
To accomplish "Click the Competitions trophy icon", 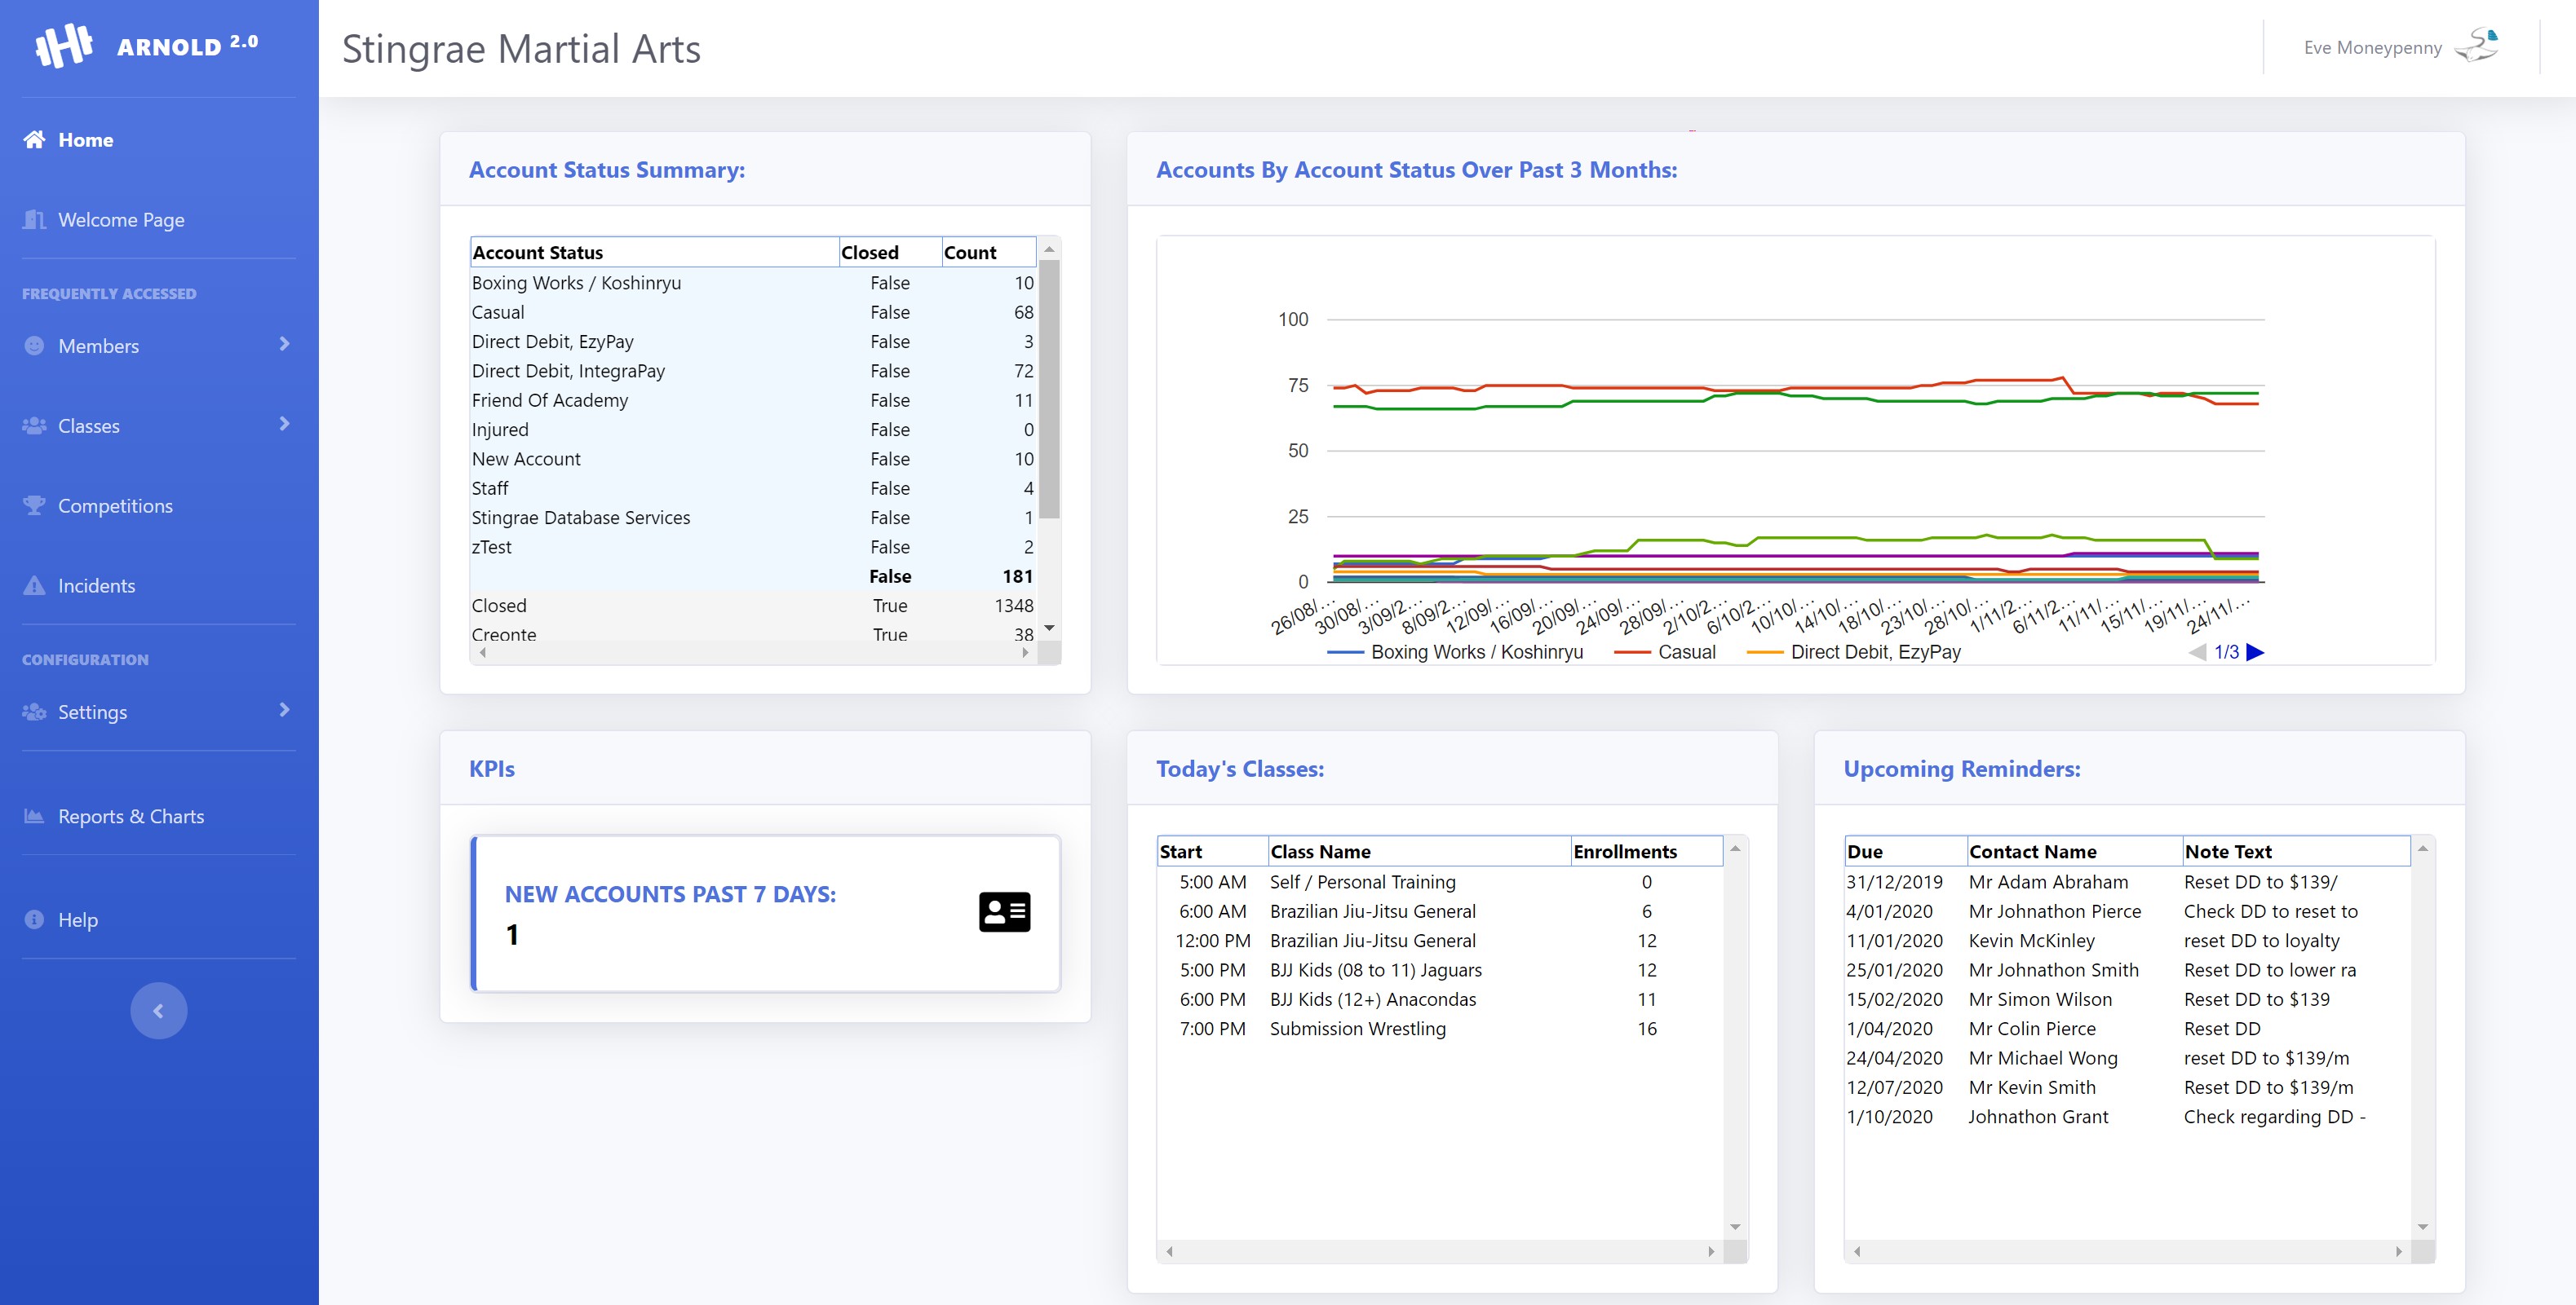I will point(34,505).
